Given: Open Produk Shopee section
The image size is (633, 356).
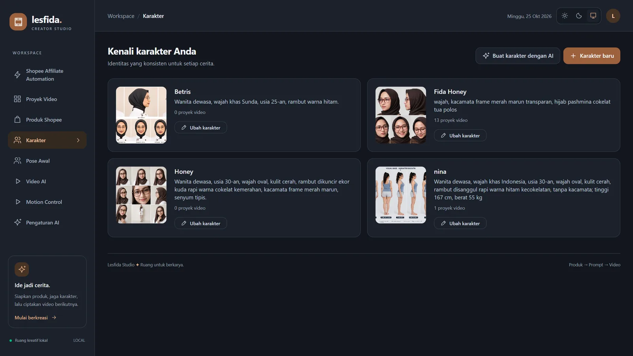Looking at the screenshot, I should click(47, 119).
